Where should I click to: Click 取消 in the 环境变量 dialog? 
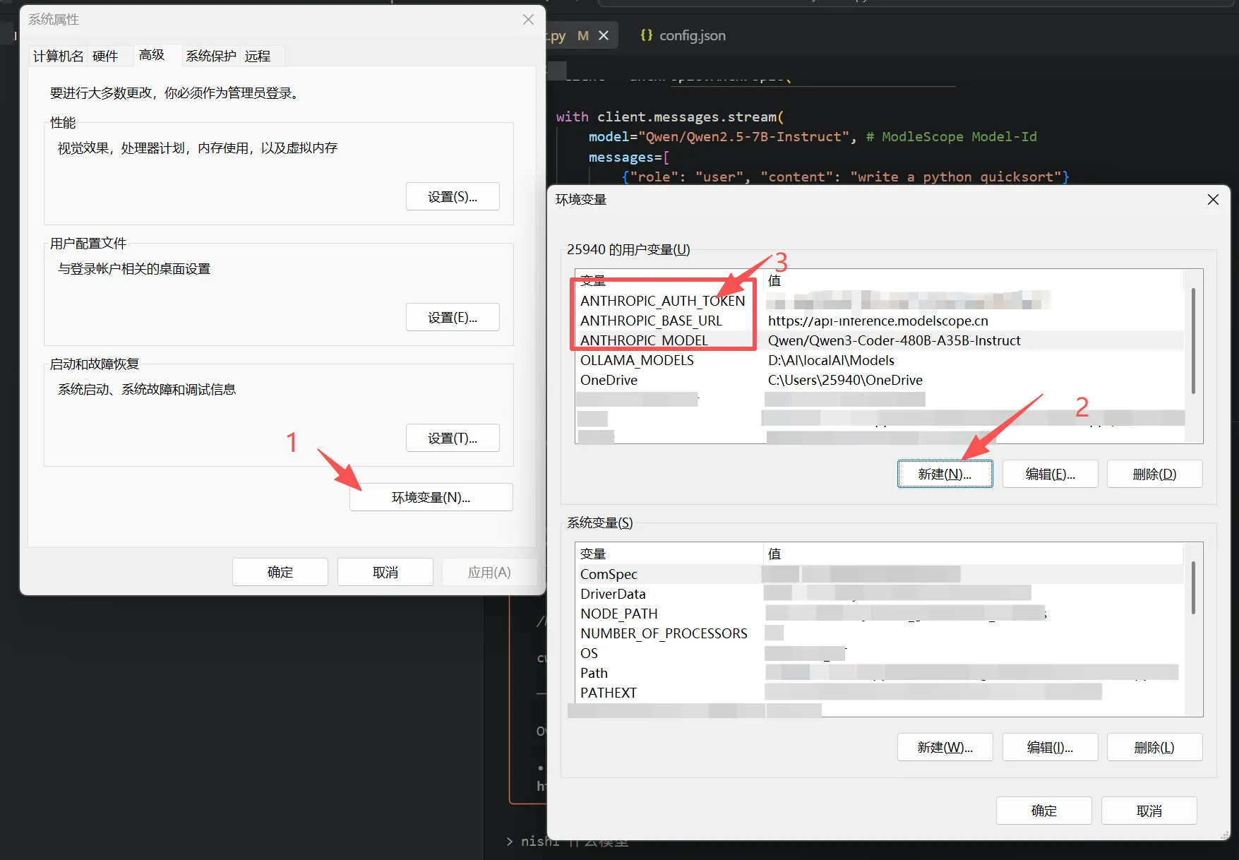coord(1149,811)
